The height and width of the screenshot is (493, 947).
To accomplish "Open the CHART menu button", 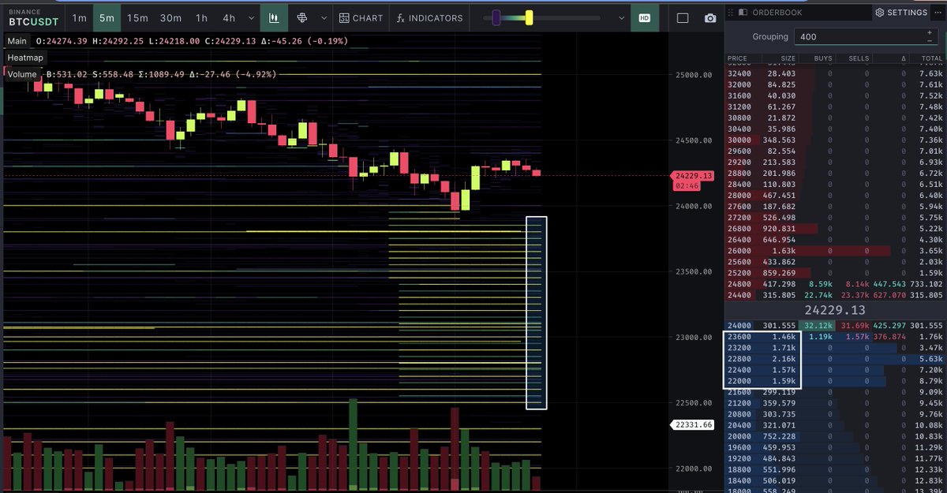I will [361, 17].
